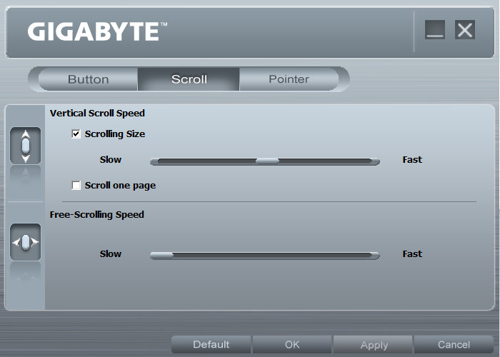Image resolution: width=500 pixels, height=357 pixels.
Task: Click the Scroll one page label
Action: pos(120,186)
